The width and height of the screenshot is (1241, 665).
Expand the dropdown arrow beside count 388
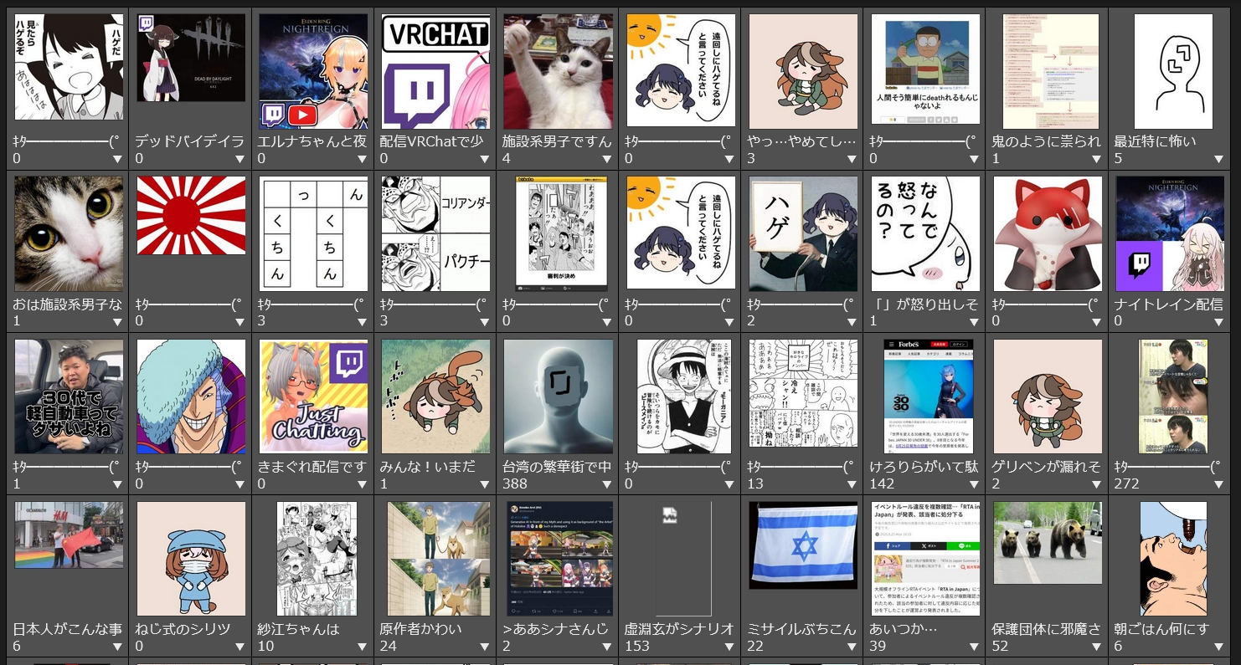[606, 484]
